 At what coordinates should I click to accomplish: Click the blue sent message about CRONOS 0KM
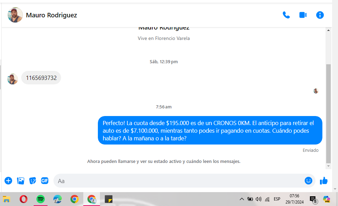[210, 130]
